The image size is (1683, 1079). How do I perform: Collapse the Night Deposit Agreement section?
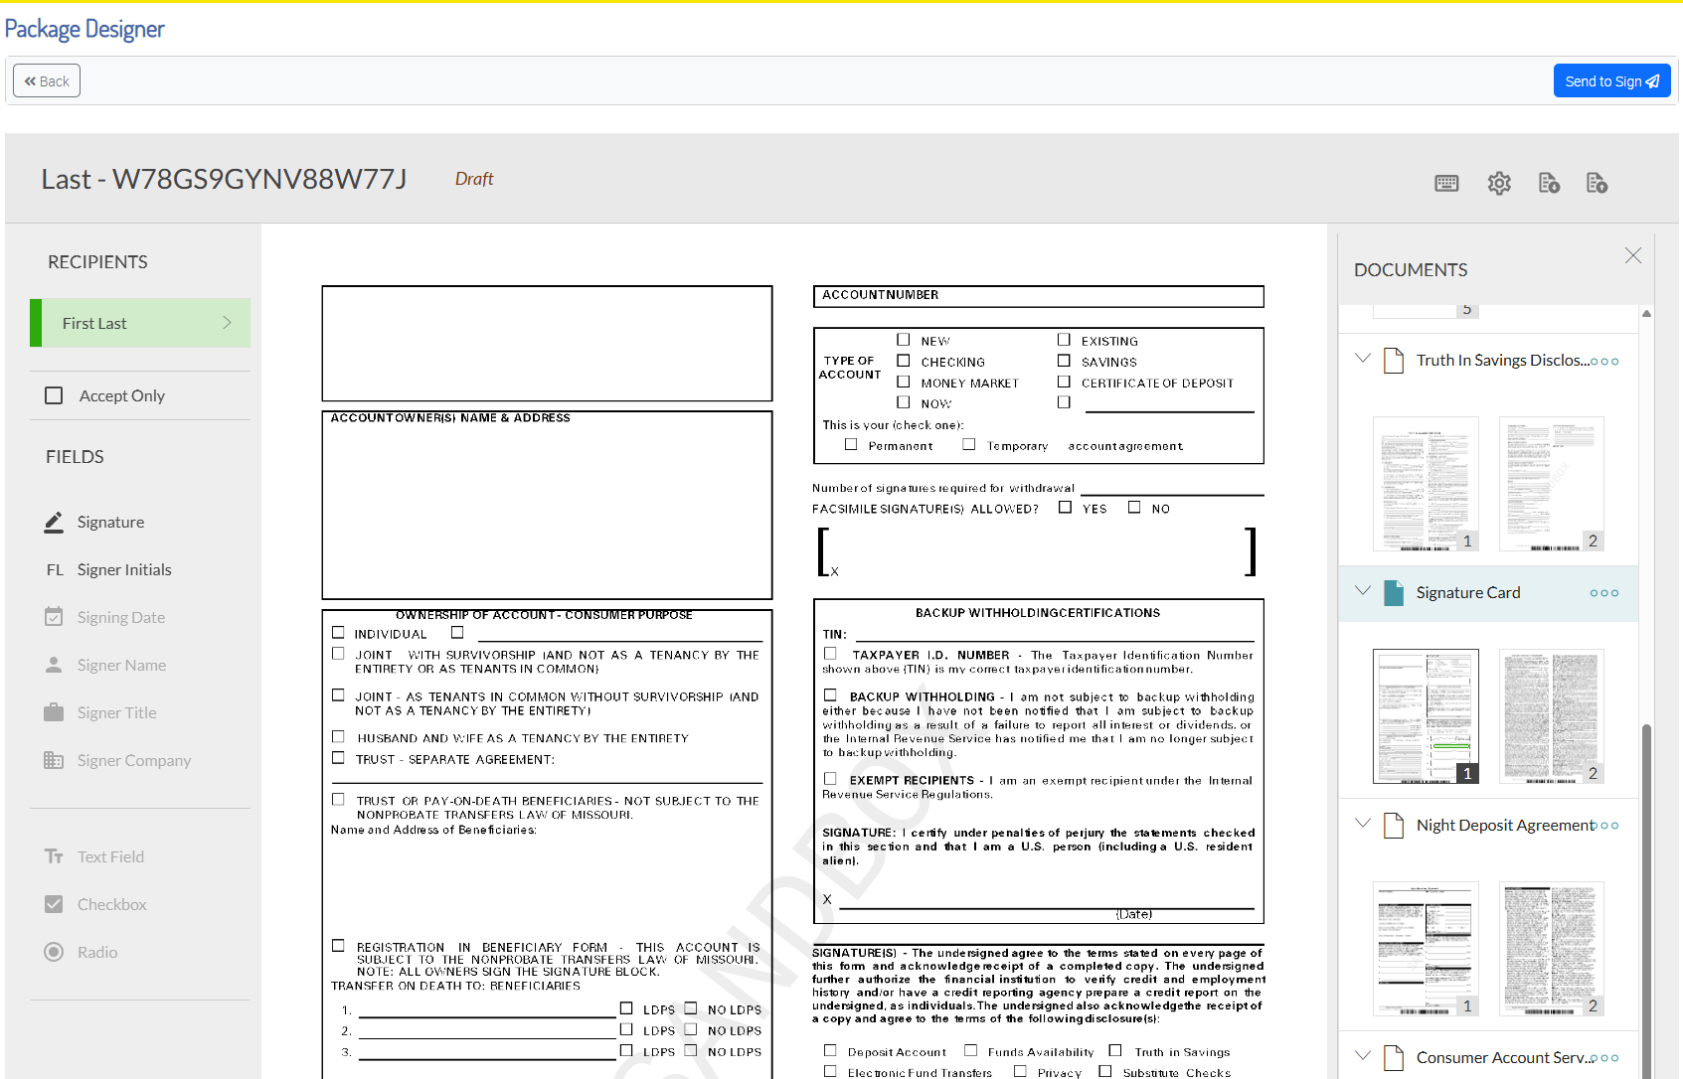pyautogui.click(x=1363, y=824)
